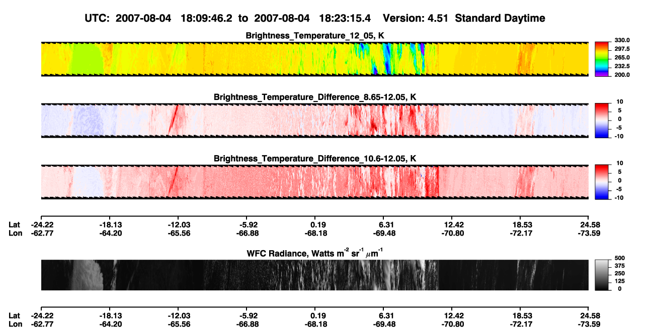Viewport: 654px width, 335px height.
Task: Click the 'Version: 4.51' text in header
Action: click(x=415, y=18)
